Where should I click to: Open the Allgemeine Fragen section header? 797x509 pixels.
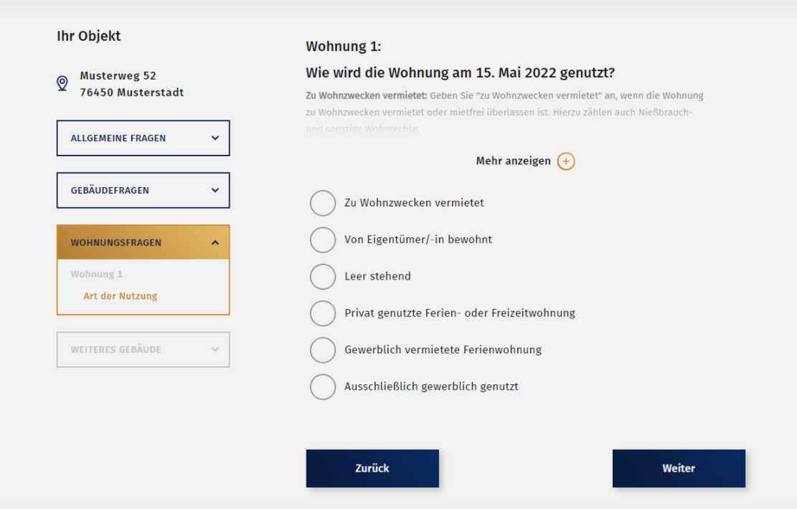[x=118, y=138]
